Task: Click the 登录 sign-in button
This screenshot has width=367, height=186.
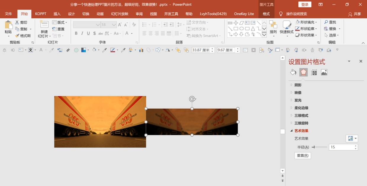Action: 305,4
